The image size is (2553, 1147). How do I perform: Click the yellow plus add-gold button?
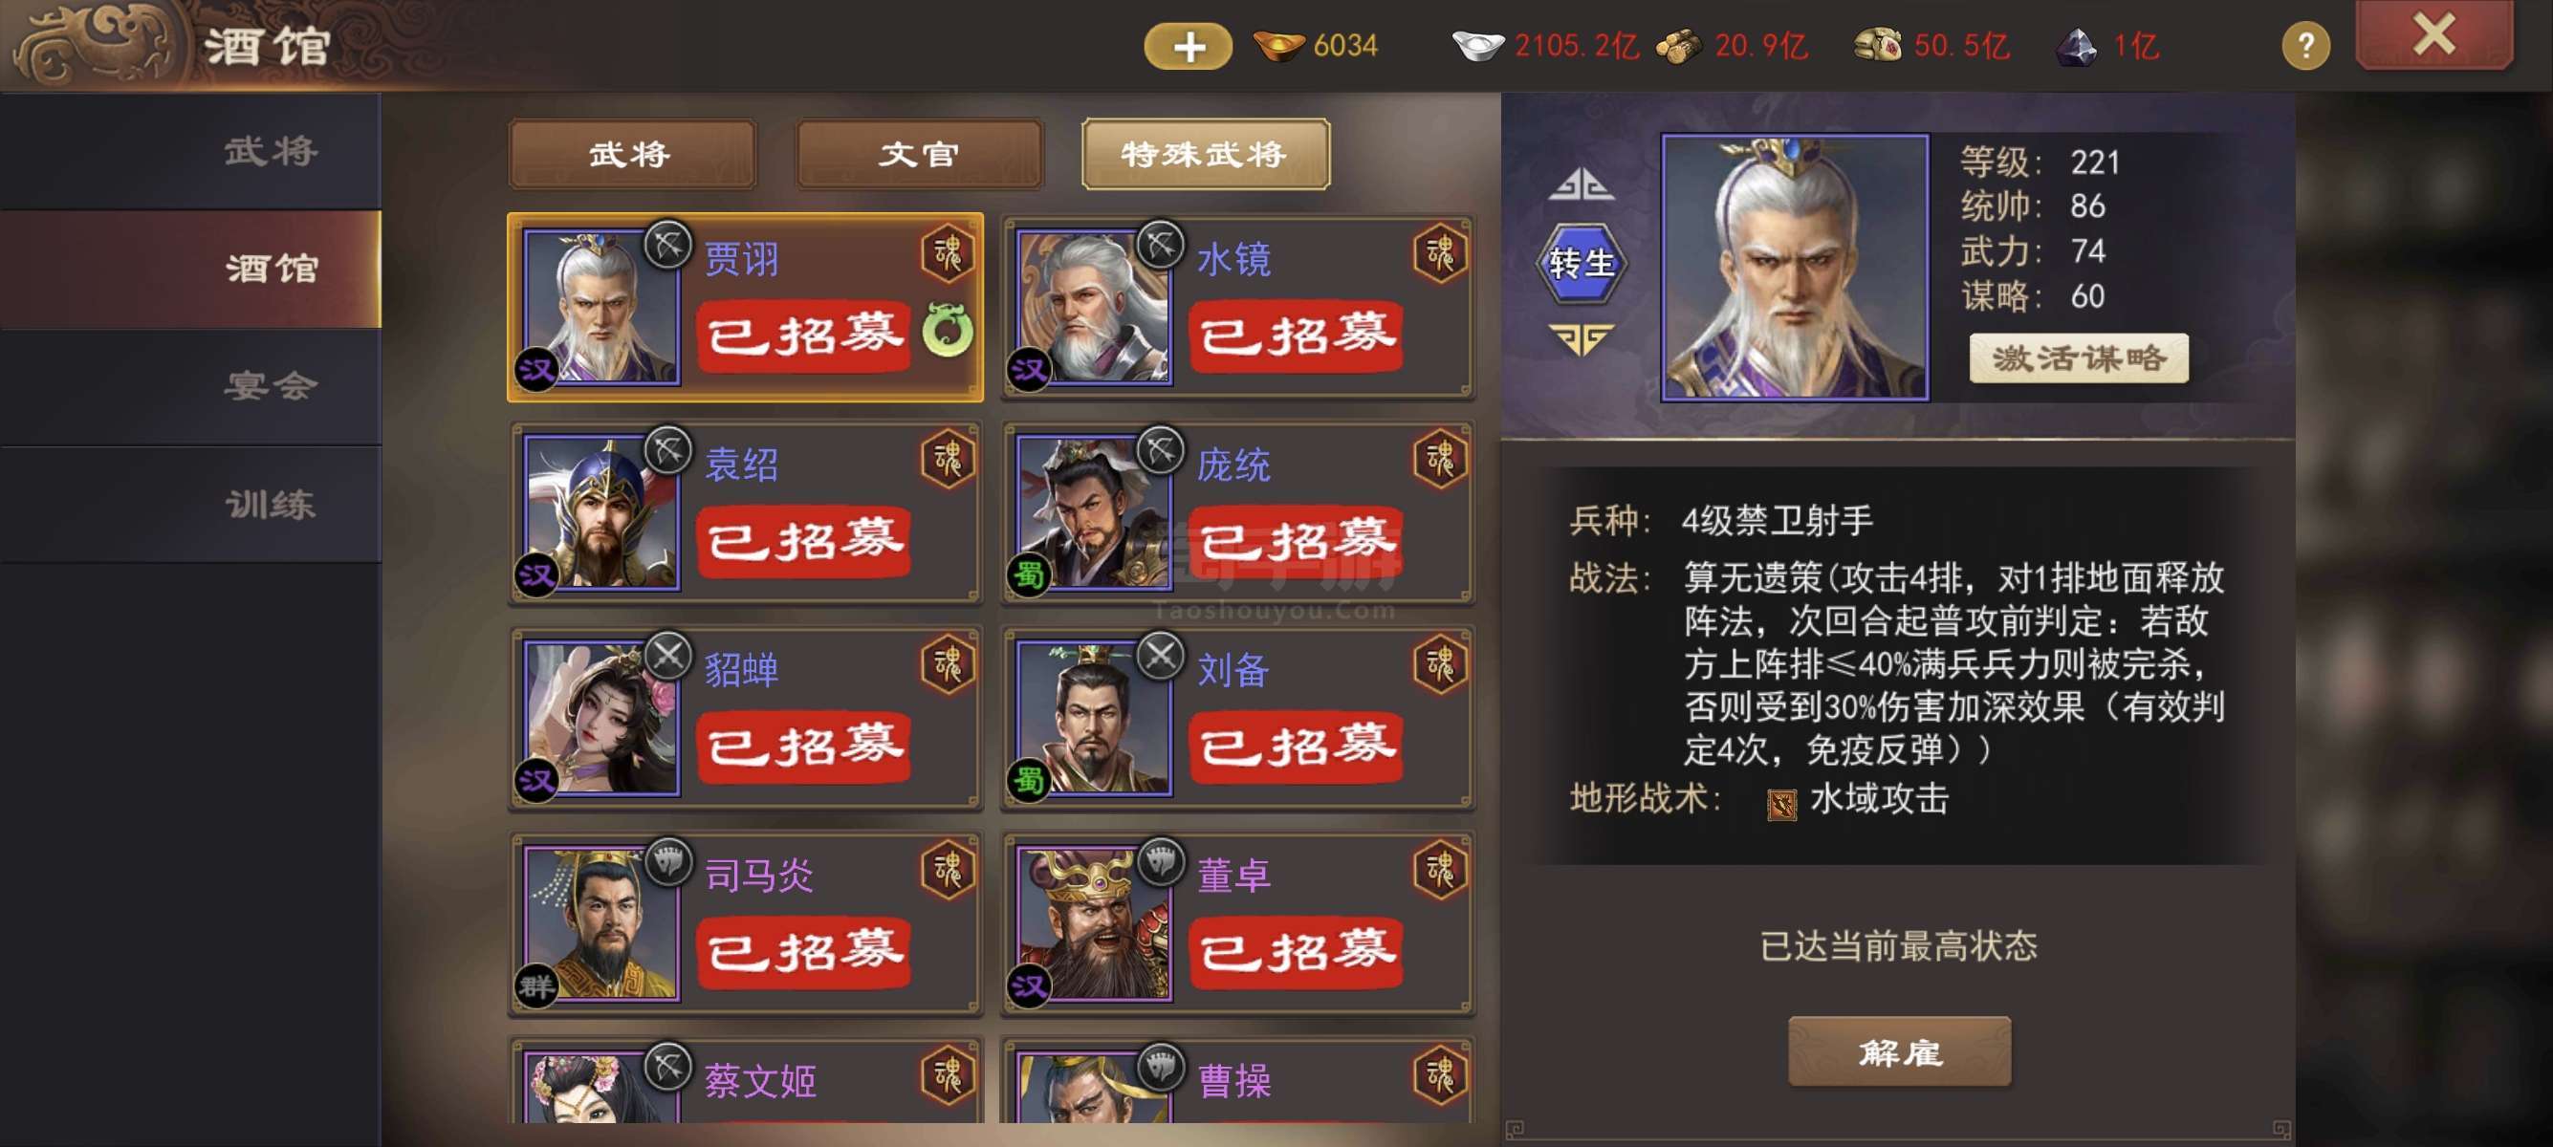1188,47
